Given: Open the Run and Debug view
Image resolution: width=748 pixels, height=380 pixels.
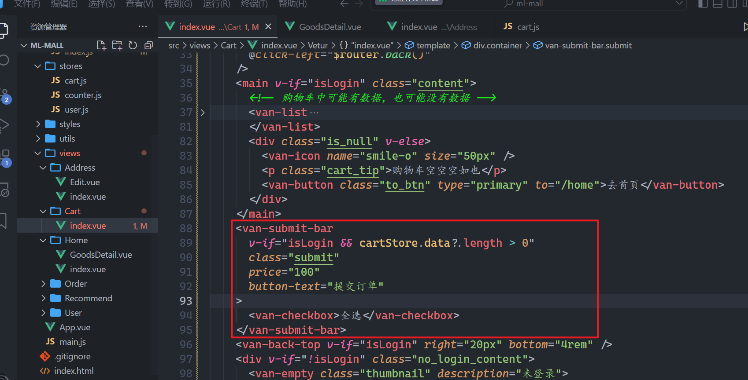Looking at the screenshot, I should [4, 126].
